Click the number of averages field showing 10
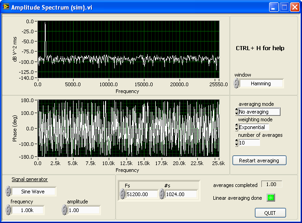The image size is (302, 223). click(x=249, y=143)
